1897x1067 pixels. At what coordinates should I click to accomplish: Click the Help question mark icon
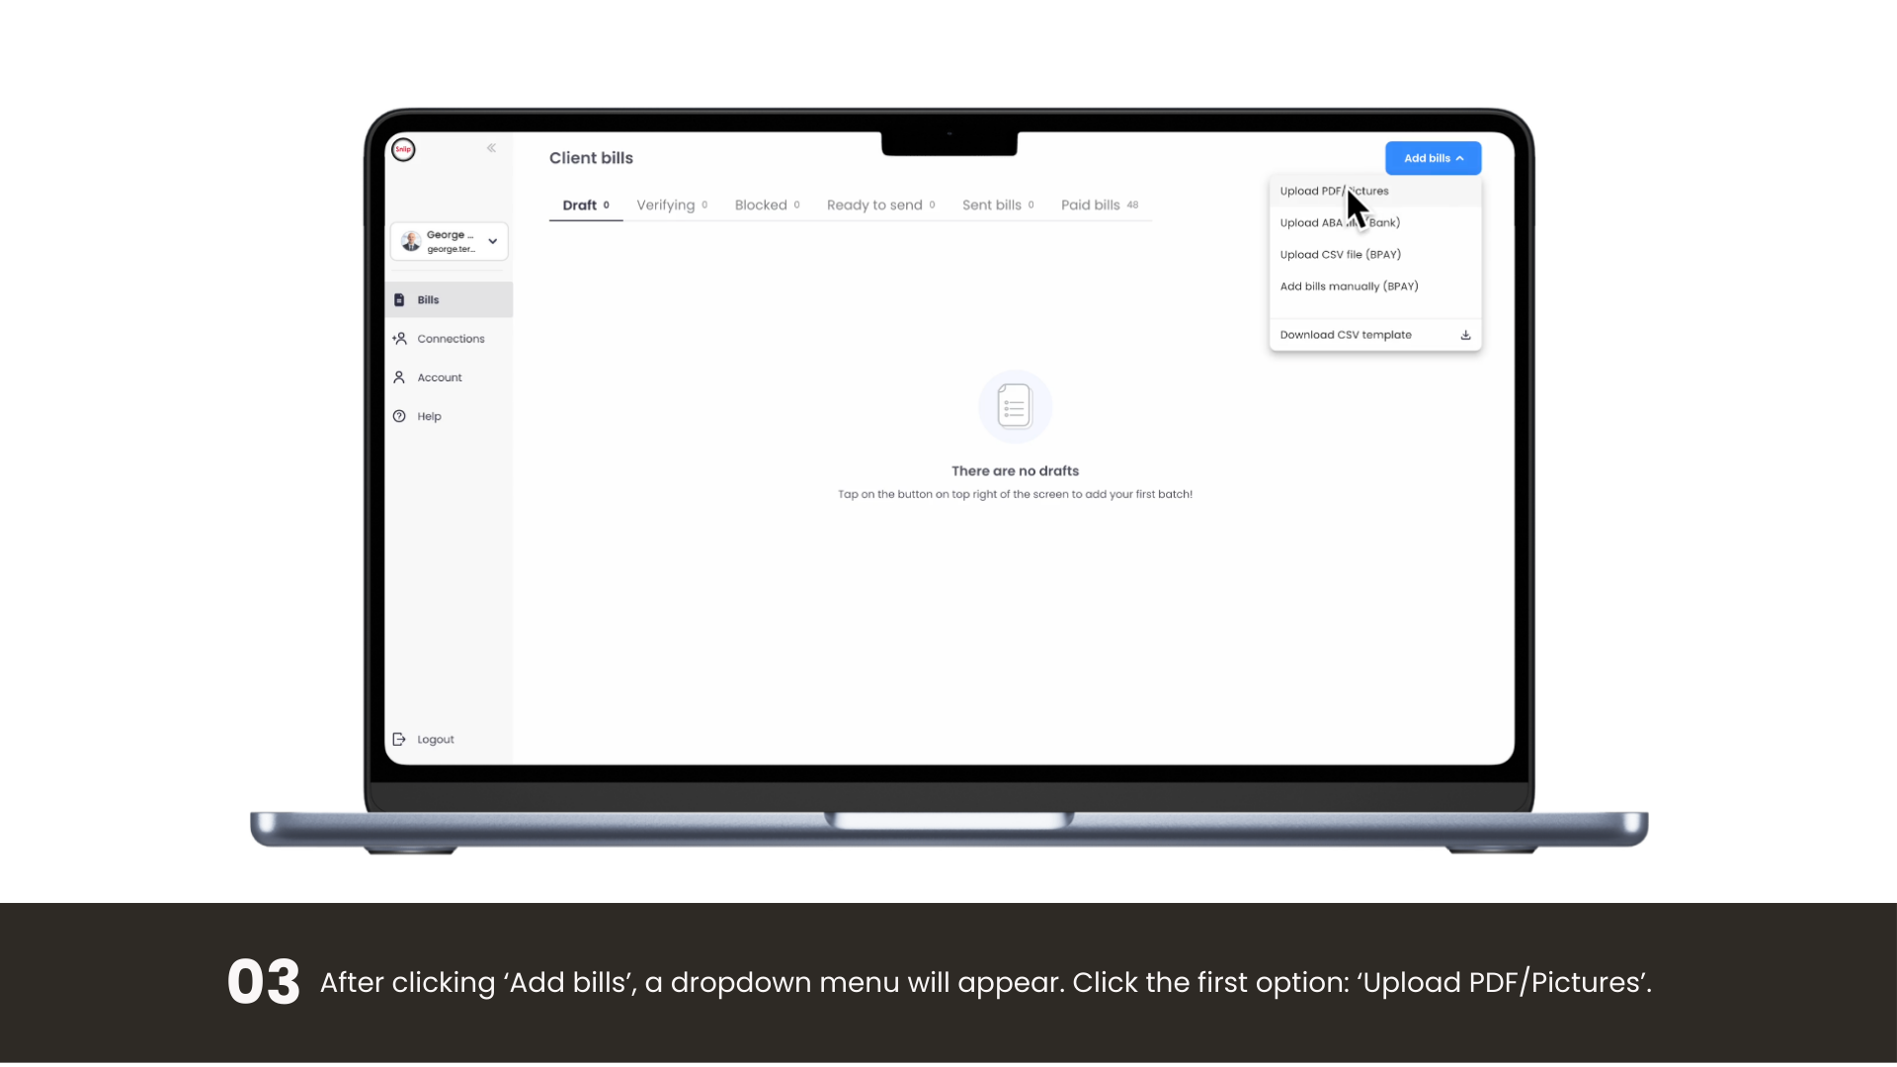tap(399, 416)
